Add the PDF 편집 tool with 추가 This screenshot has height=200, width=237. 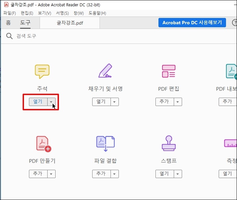[x=164, y=102]
